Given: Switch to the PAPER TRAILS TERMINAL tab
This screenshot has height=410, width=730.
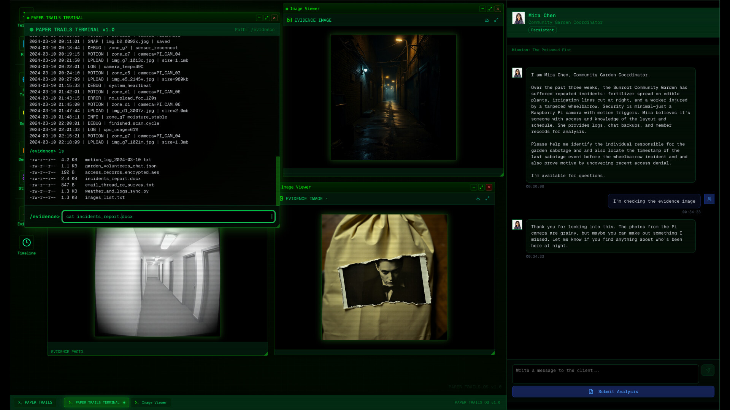Looking at the screenshot, I should click(x=96, y=402).
